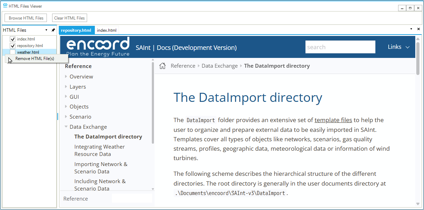Switch to the index.html tab
This screenshot has height=210, width=424.
106,30
